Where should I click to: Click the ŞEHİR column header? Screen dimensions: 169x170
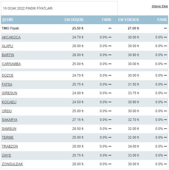[x=8, y=20]
